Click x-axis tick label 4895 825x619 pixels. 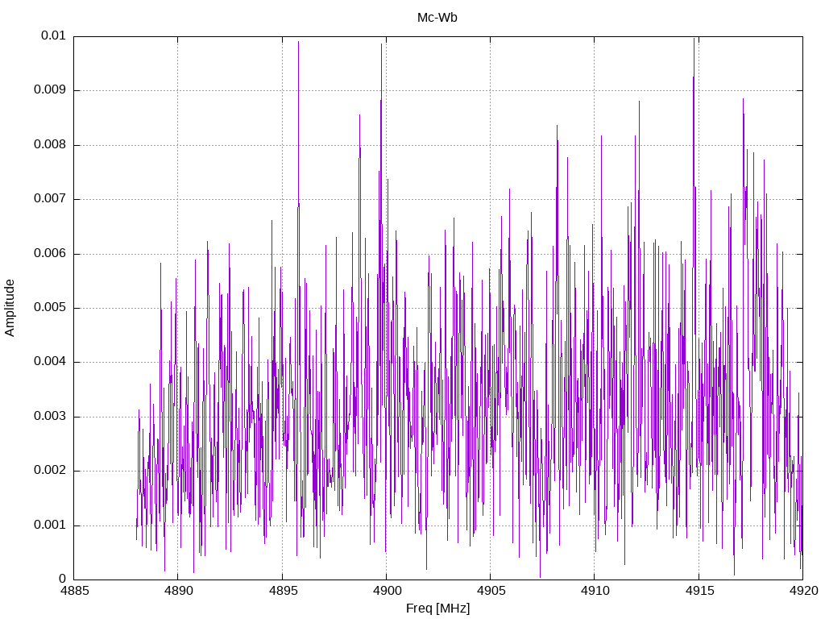(283, 591)
